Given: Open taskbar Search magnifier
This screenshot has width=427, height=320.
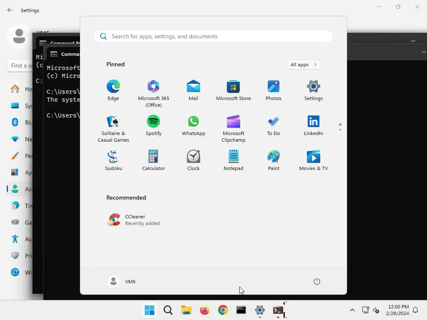Looking at the screenshot, I should click(168, 310).
